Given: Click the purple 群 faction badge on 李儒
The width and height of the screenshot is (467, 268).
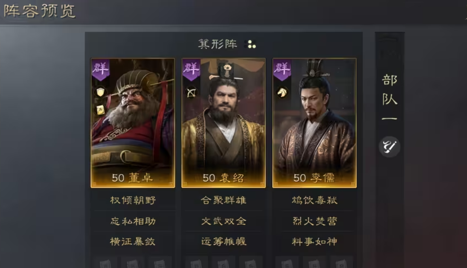Looking at the screenshot, I should (x=282, y=69).
